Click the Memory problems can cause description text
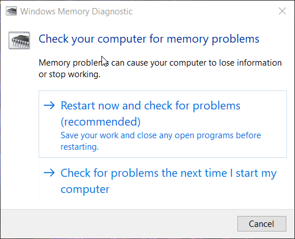The height and width of the screenshot is (239, 295). [160, 69]
